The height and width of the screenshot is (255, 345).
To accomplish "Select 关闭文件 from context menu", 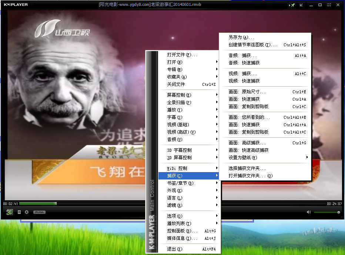I will [176, 84].
